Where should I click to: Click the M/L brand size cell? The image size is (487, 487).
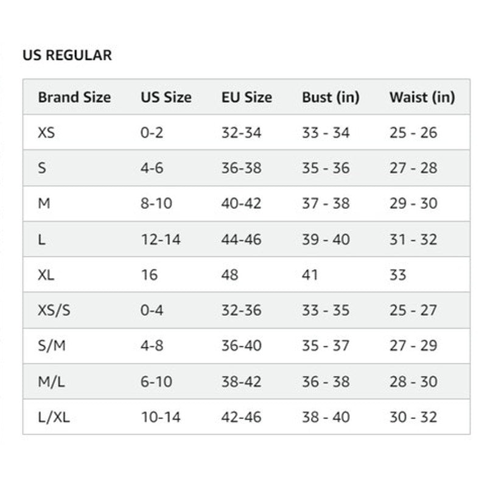tap(52, 382)
